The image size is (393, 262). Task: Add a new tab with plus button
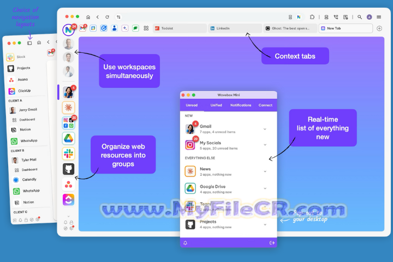[379, 28]
